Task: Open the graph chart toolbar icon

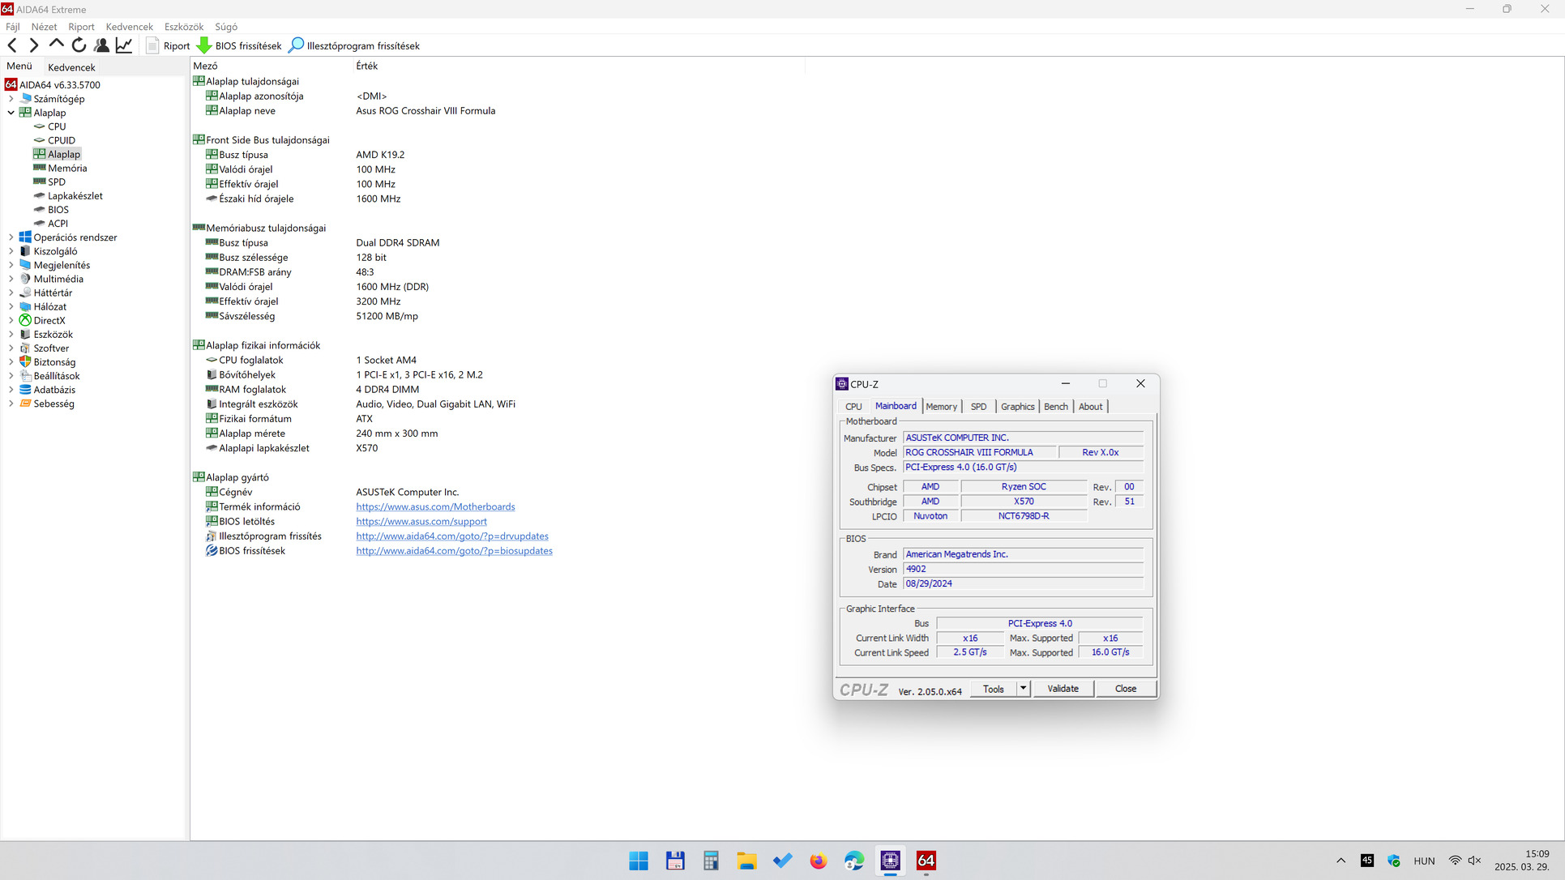Action: (x=124, y=45)
